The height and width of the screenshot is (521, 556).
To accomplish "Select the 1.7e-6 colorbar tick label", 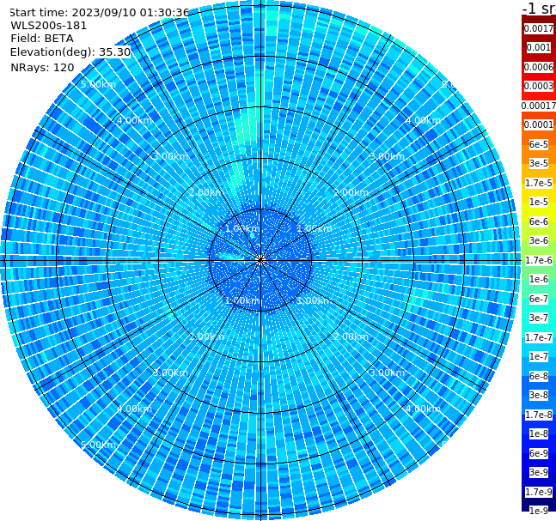I will point(539,260).
